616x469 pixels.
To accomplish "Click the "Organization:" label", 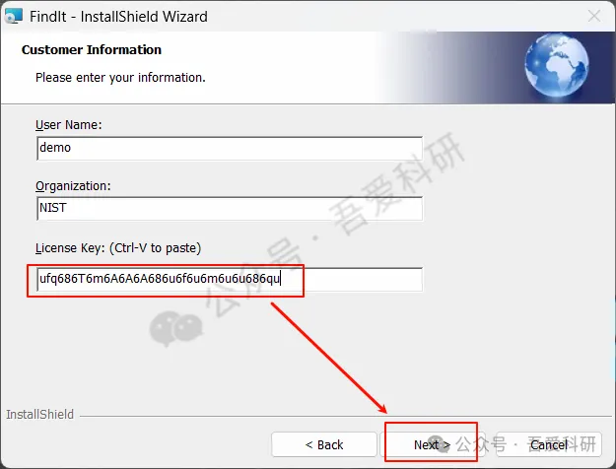I will (73, 186).
